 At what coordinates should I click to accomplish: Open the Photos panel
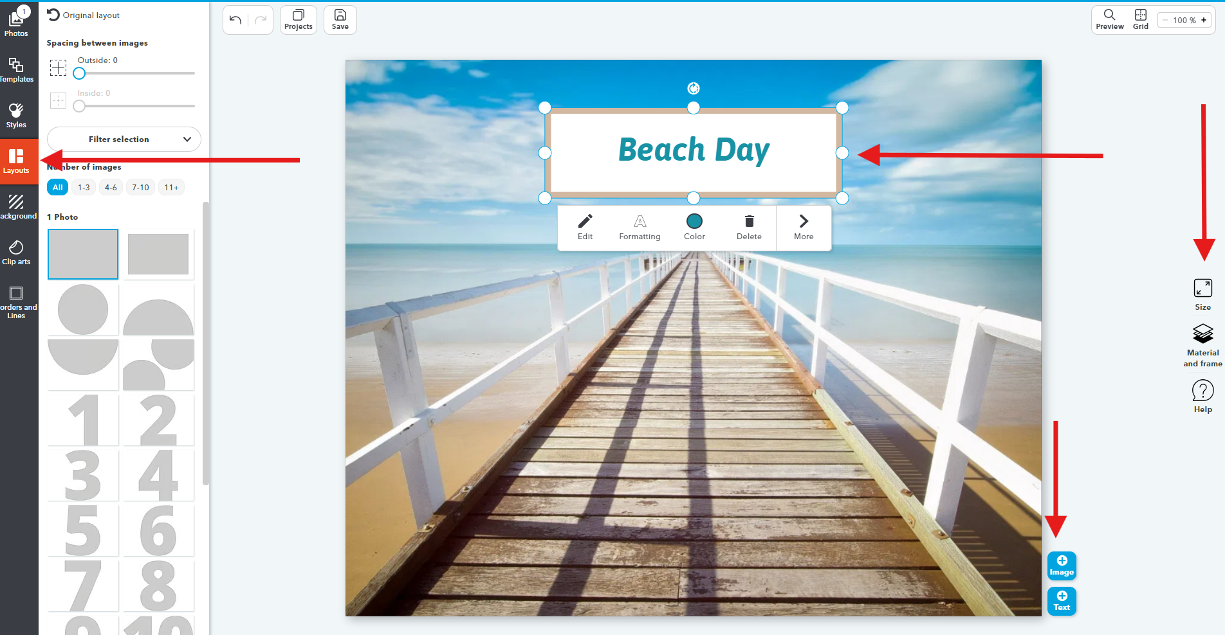16,22
